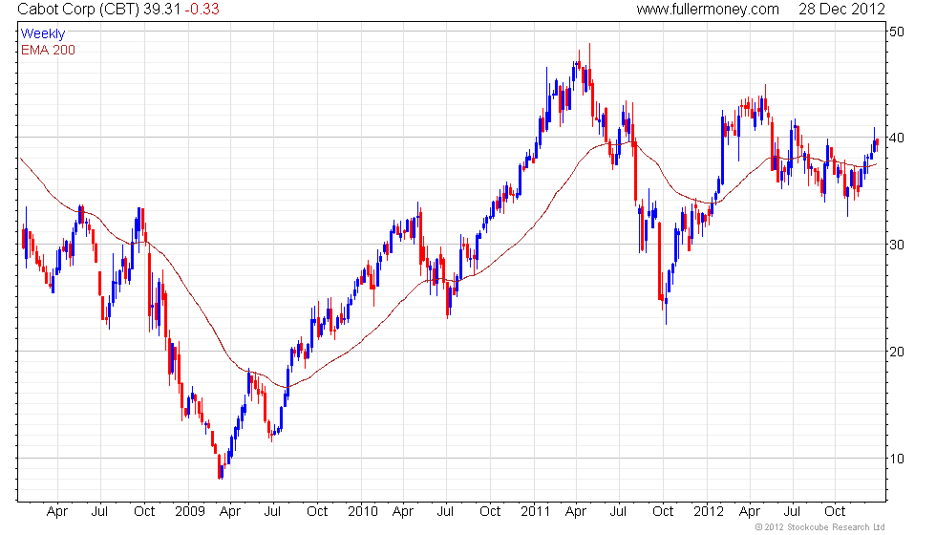Click the blue Weekly legend label
Screen dimensions: 936x535
pyautogui.click(x=42, y=34)
